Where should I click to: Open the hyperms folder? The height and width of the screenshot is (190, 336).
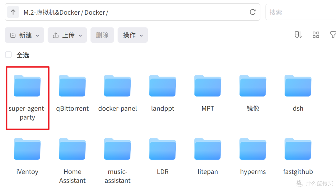point(253,149)
